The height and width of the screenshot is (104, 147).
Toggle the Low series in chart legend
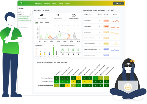click(x=58, y=25)
